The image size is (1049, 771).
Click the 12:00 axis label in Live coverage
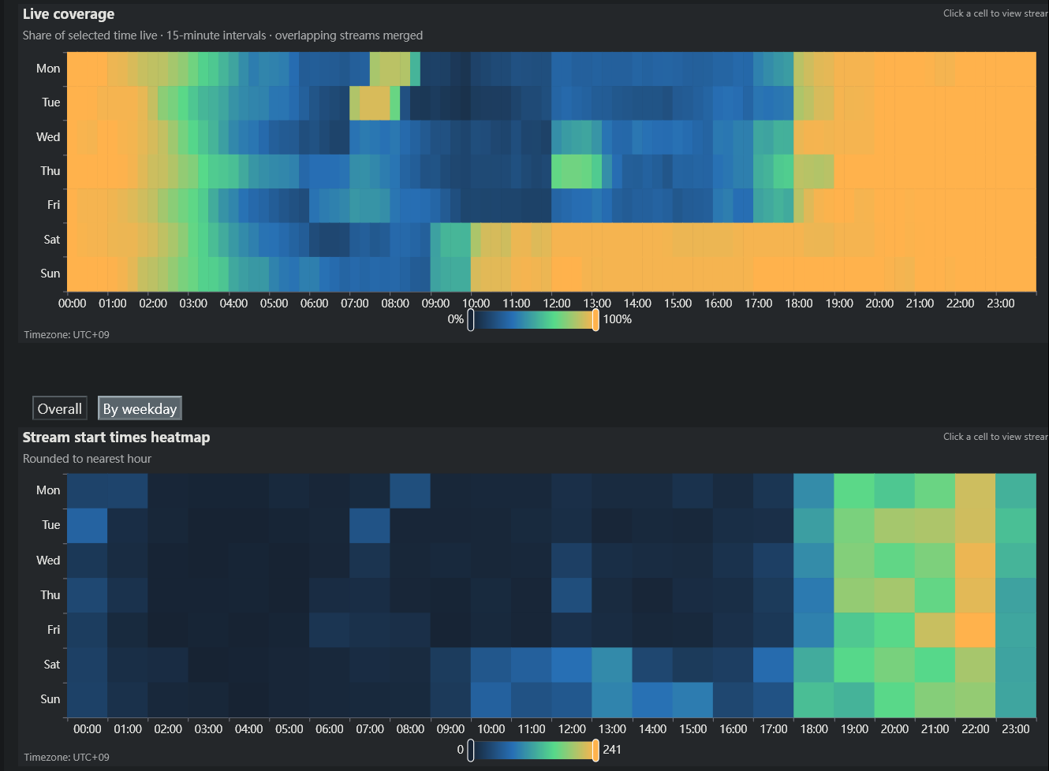pyautogui.click(x=557, y=304)
